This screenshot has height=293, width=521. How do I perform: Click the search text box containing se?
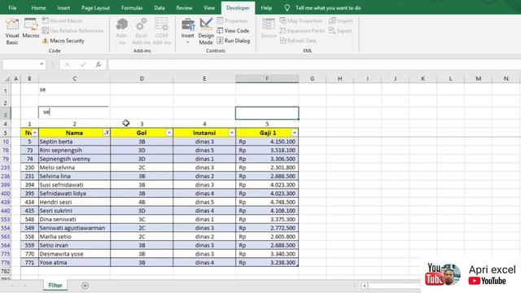pos(73,112)
